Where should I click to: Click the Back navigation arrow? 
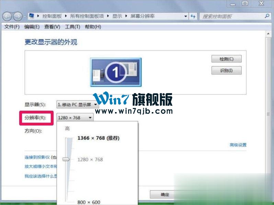click(x=7, y=16)
